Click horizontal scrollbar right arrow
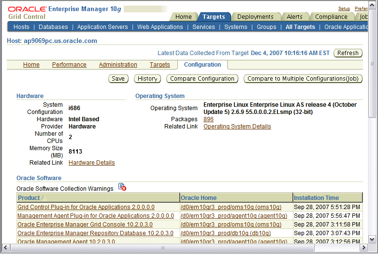378x254 pixels. pyautogui.click(x=363, y=248)
